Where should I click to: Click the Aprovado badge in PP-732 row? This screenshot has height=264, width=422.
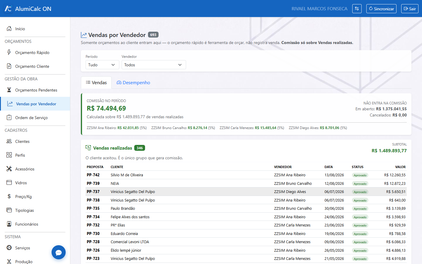[360, 226]
